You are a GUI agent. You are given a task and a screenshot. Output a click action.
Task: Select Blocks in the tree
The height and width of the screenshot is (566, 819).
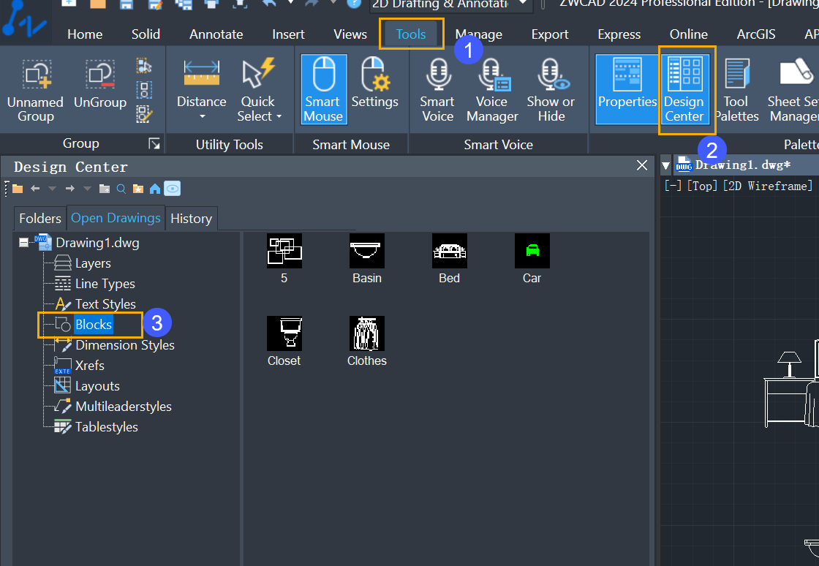tap(94, 325)
